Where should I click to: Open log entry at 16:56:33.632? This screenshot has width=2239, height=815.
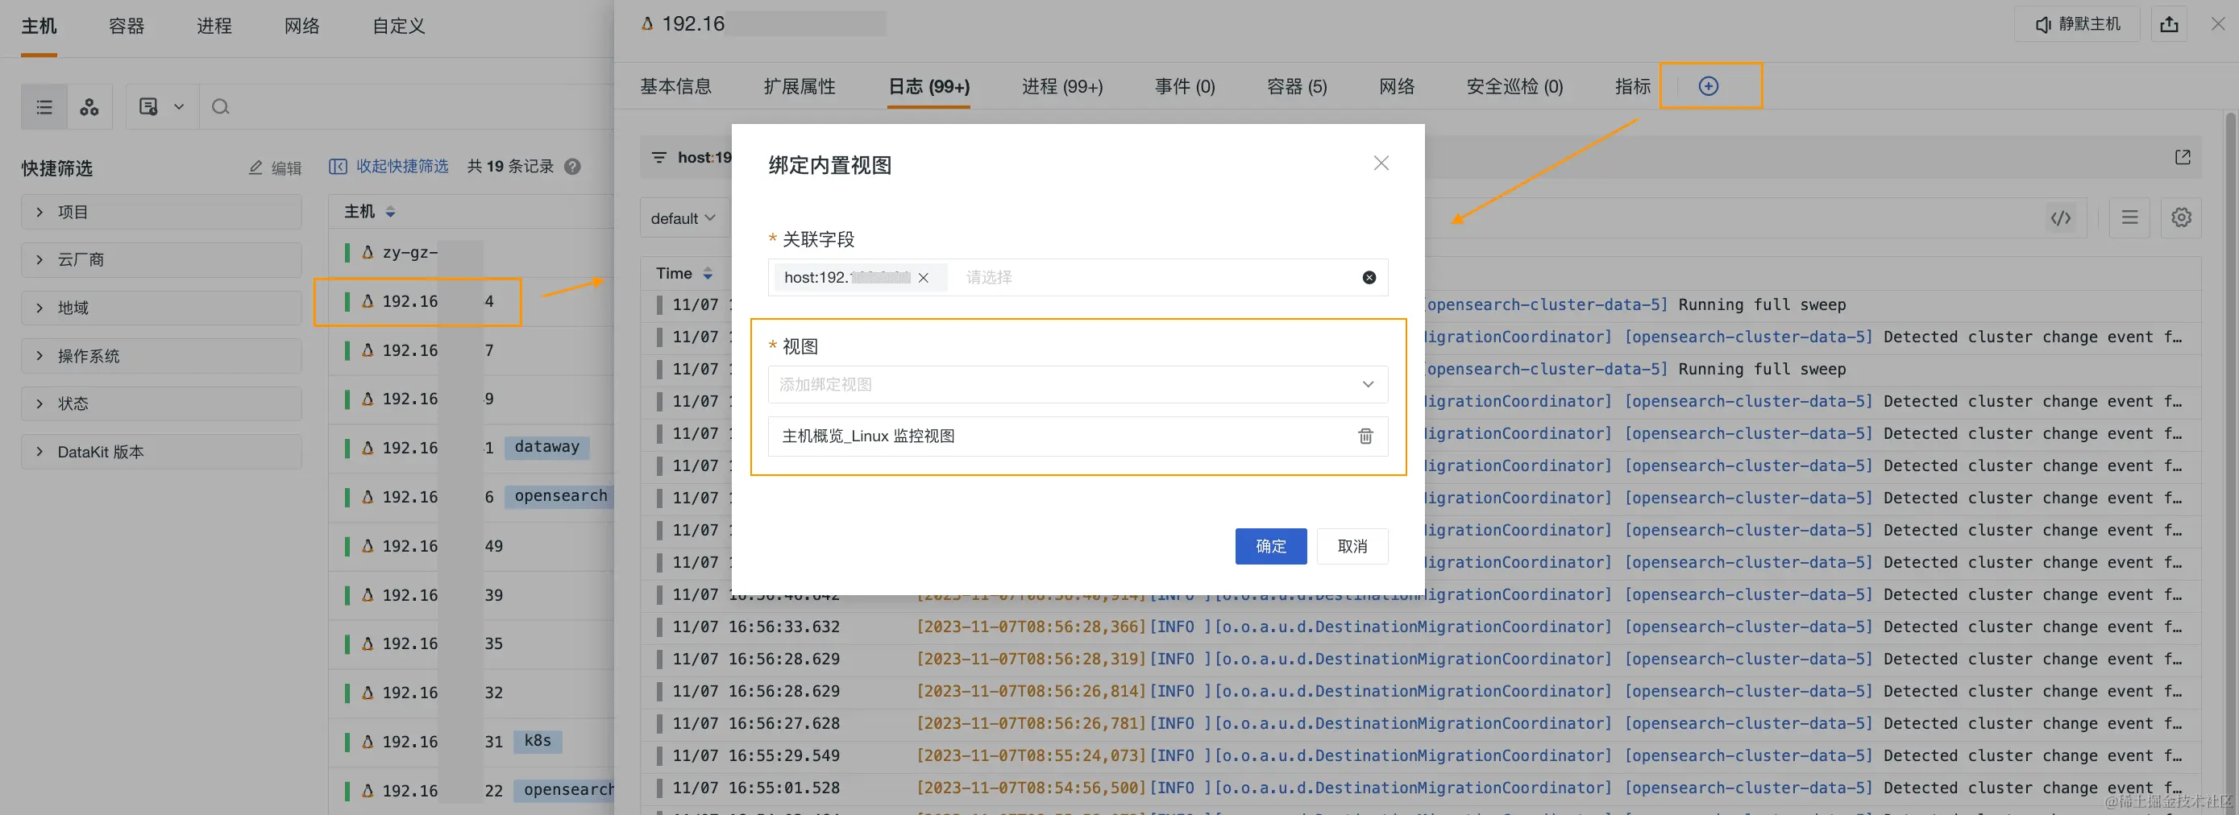click(x=1420, y=627)
